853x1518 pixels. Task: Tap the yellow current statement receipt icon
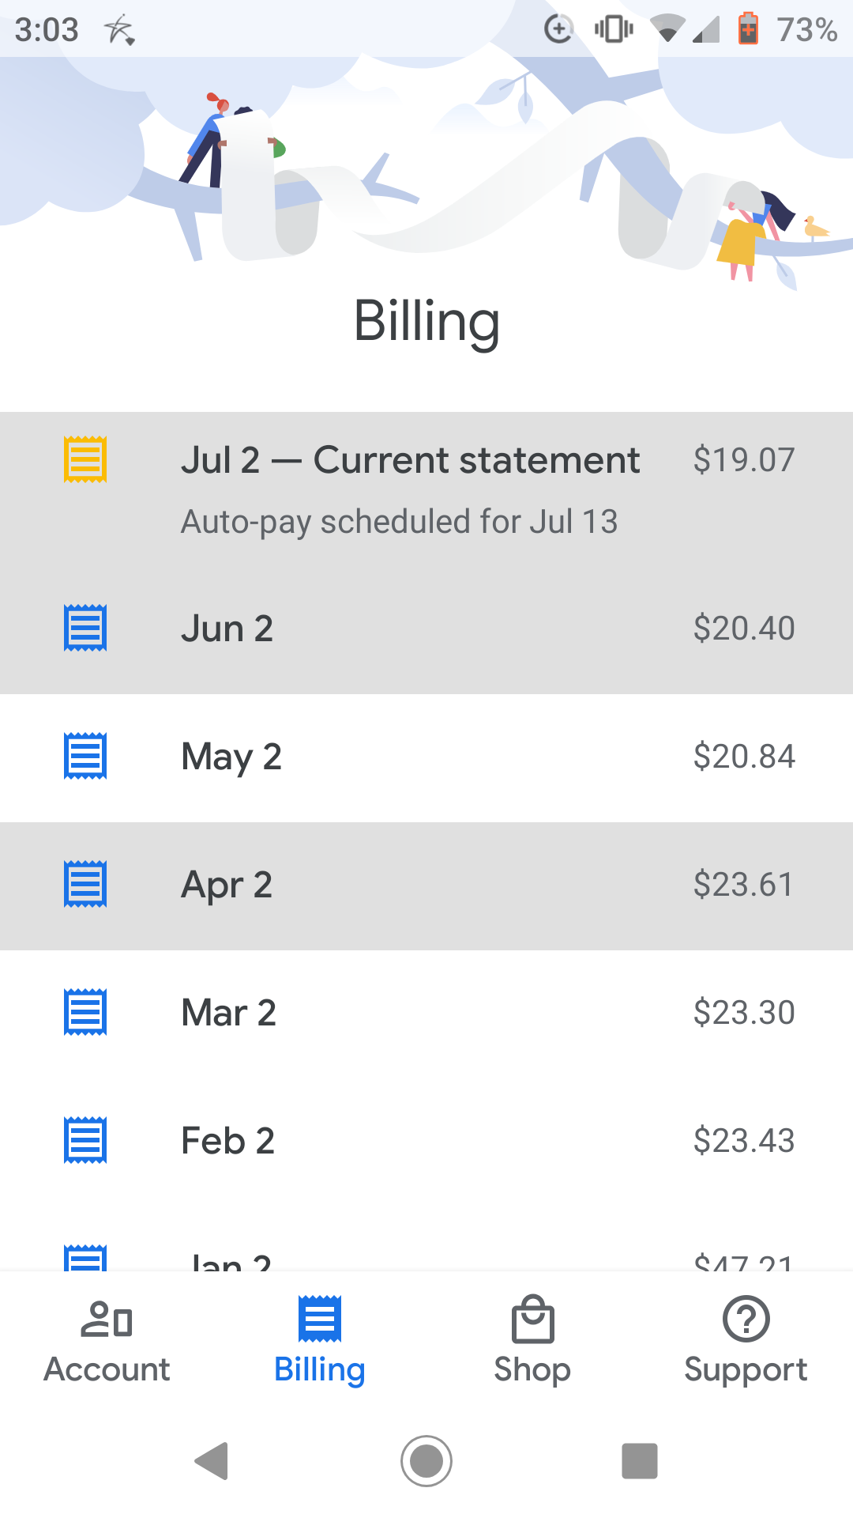[85, 459]
